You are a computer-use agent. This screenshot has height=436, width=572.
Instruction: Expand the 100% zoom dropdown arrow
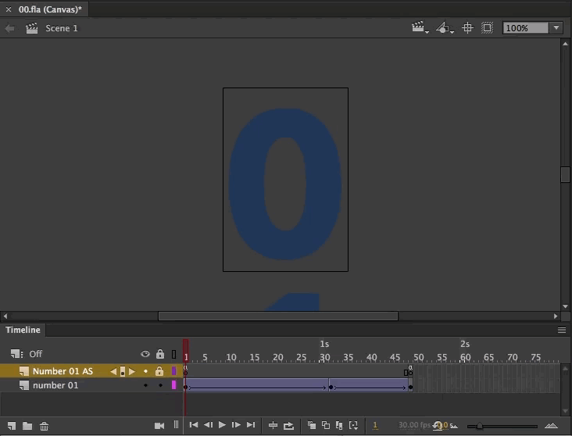click(556, 27)
